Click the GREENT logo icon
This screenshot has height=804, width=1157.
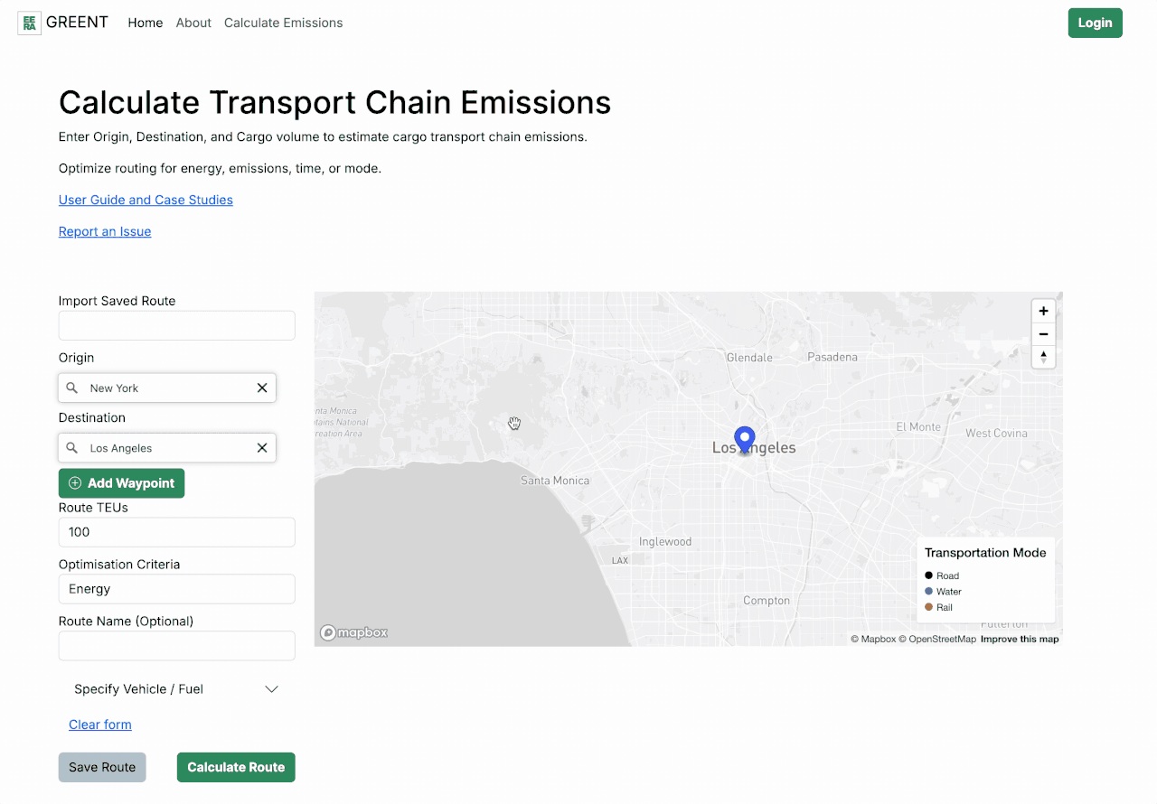coord(30,23)
